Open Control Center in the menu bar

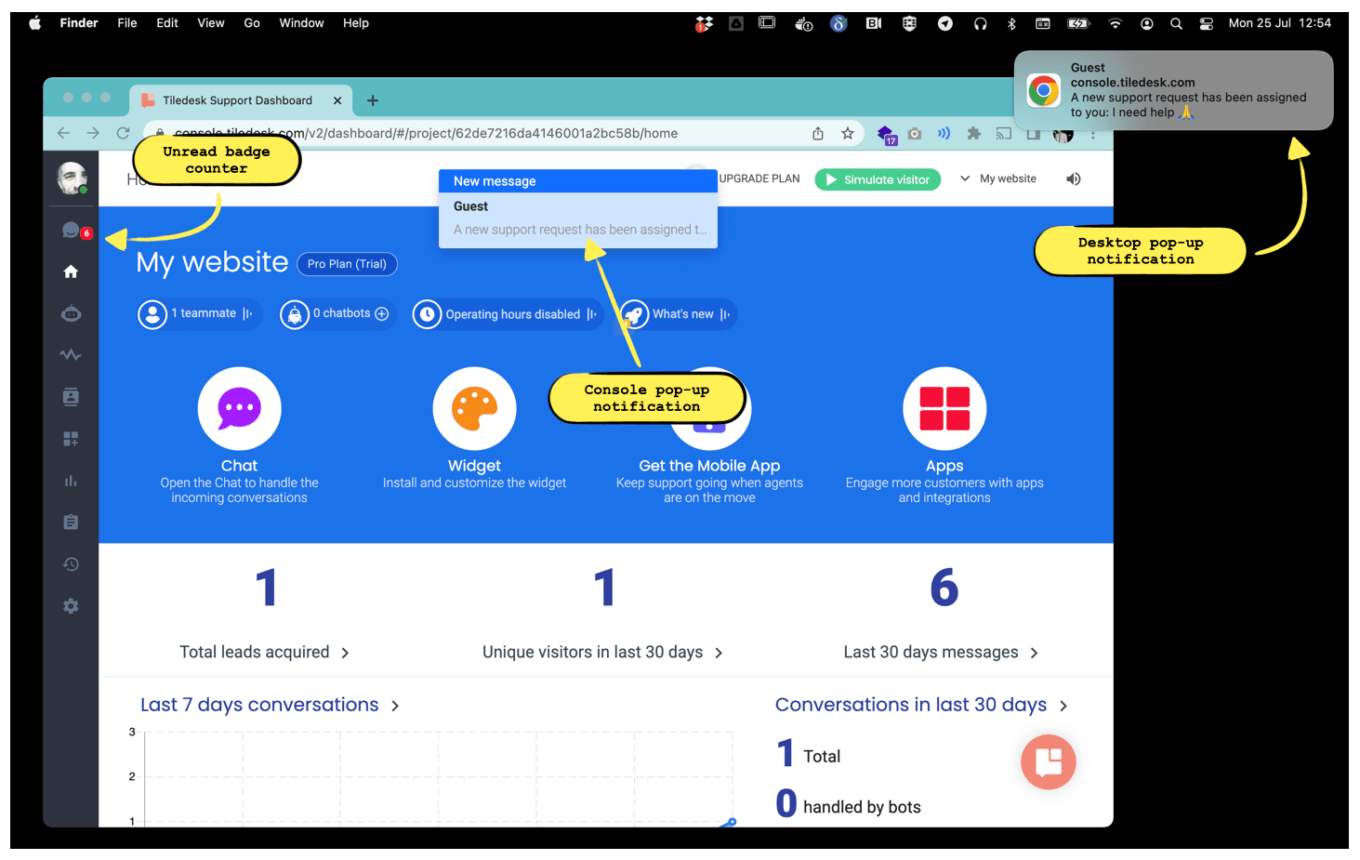tap(1207, 23)
